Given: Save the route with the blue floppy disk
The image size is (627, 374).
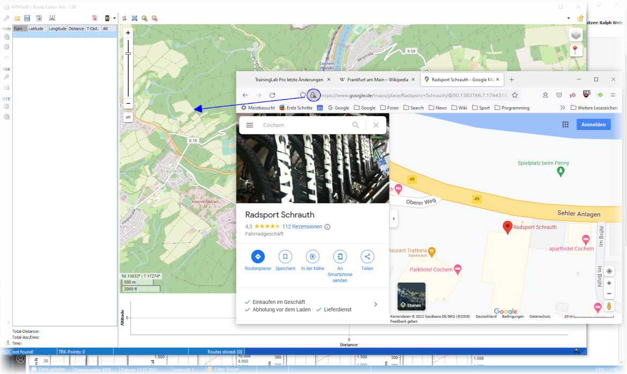Looking at the screenshot, I should click(x=27, y=18).
